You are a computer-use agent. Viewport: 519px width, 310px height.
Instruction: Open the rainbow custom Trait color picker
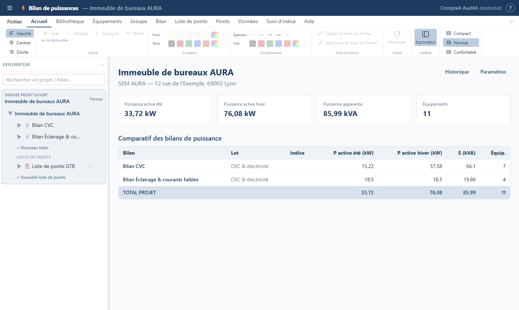pos(296,44)
